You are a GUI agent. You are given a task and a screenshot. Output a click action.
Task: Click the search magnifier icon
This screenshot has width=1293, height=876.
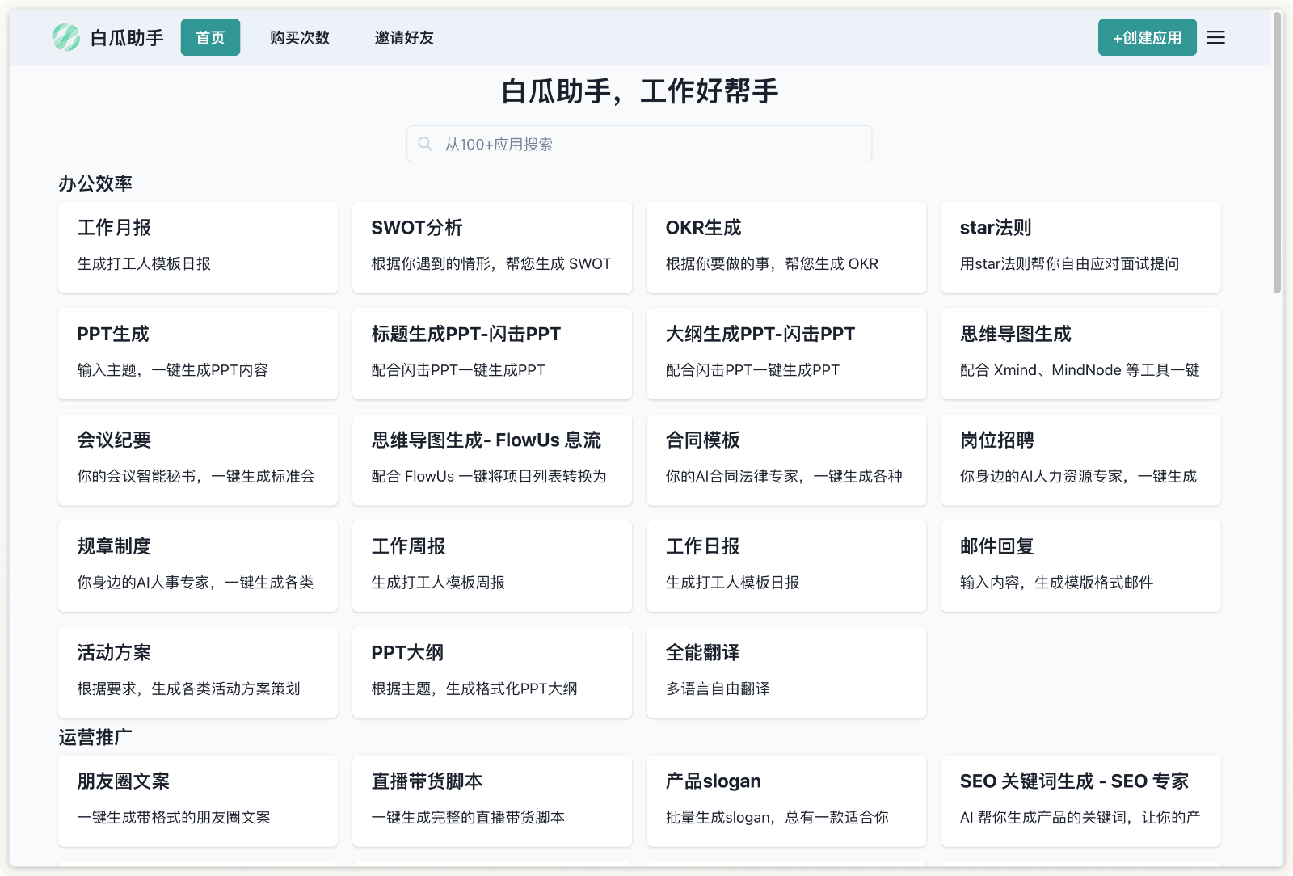point(425,144)
